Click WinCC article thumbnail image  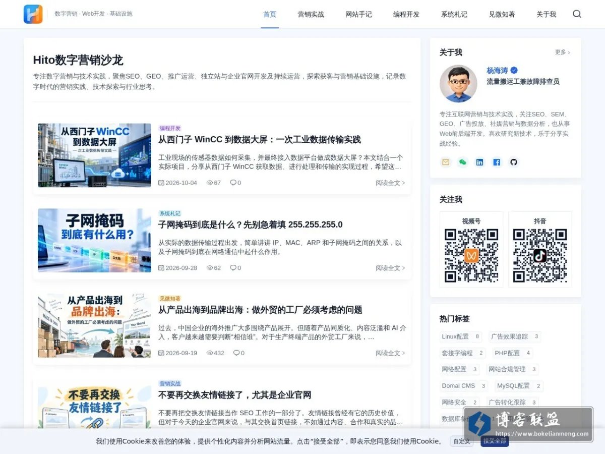coord(94,155)
